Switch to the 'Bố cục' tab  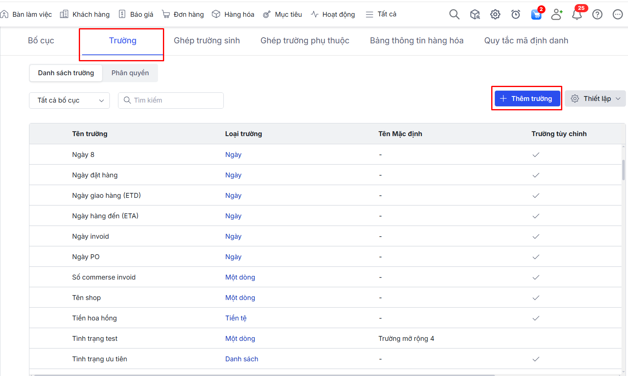41,40
